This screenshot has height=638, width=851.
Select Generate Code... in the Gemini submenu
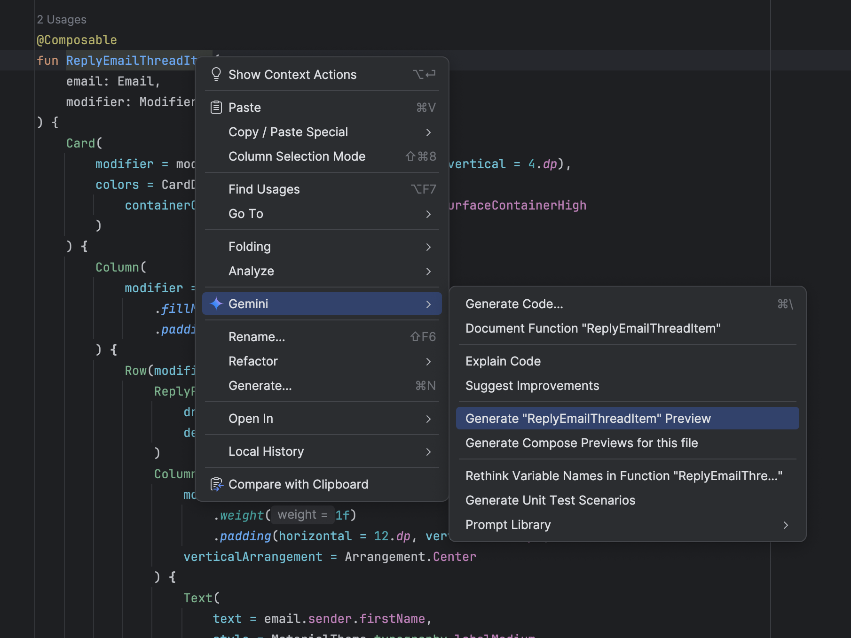coord(514,303)
